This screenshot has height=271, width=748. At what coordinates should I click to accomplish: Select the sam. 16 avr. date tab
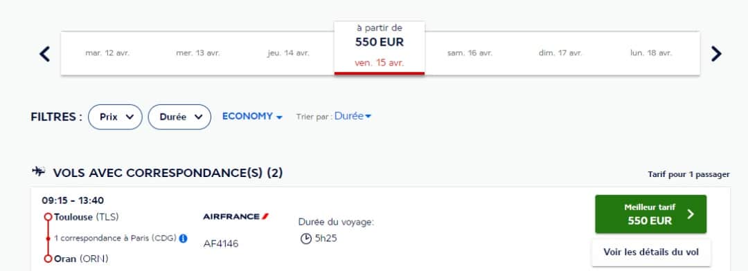[x=470, y=53]
